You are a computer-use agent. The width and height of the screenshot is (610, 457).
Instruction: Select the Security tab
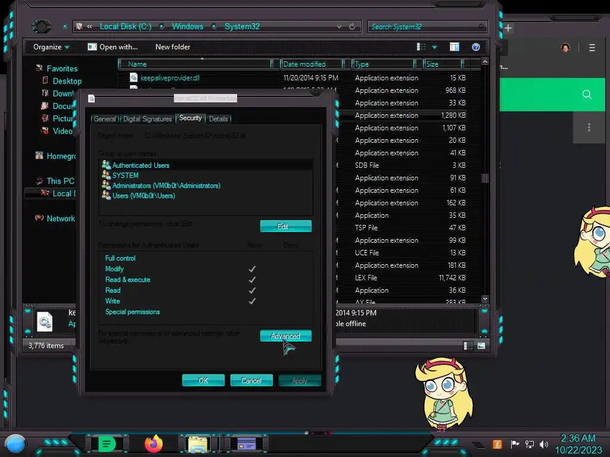pos(190,118)
